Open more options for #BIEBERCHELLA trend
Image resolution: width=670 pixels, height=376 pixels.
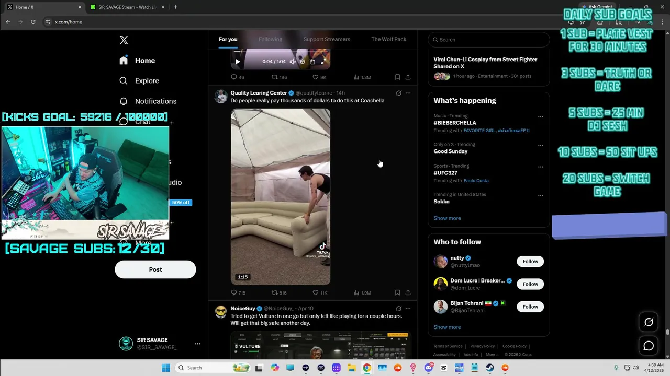[x=541, y=117]
